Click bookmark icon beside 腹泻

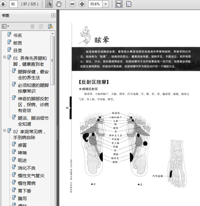[x=14, y=197]
